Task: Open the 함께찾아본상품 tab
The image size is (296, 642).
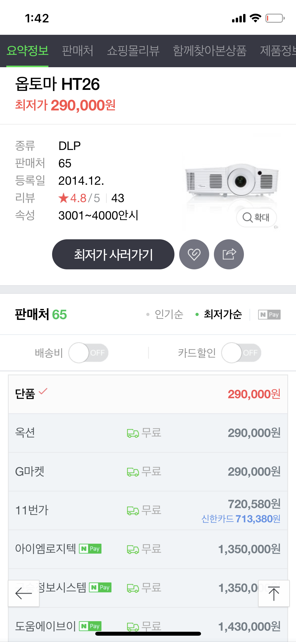Action: pyautogui.click(x=210, y=51)
